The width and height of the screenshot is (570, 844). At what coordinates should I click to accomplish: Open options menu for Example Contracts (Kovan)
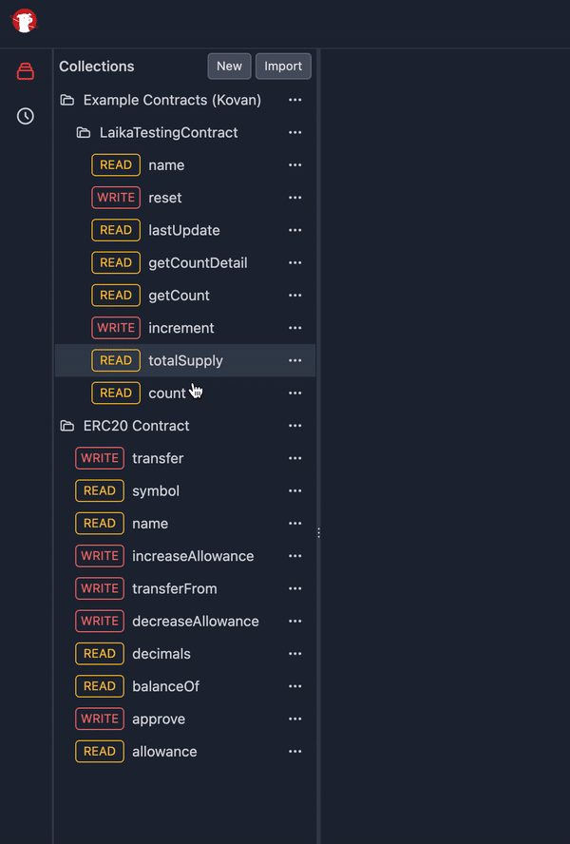click(294, 100)
